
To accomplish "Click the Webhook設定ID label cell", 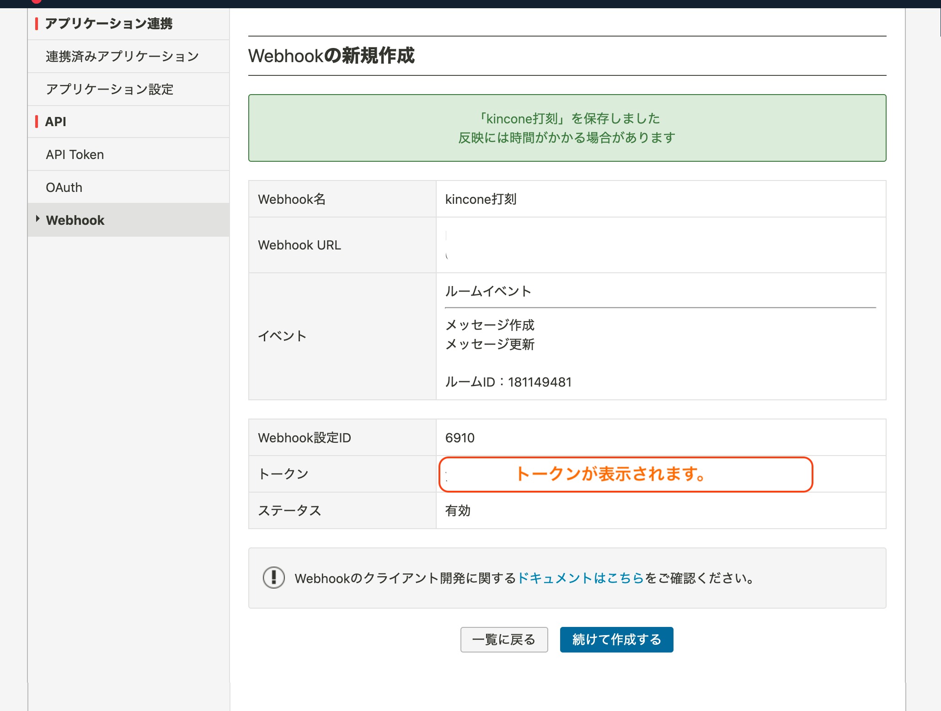I will point(342,437).
